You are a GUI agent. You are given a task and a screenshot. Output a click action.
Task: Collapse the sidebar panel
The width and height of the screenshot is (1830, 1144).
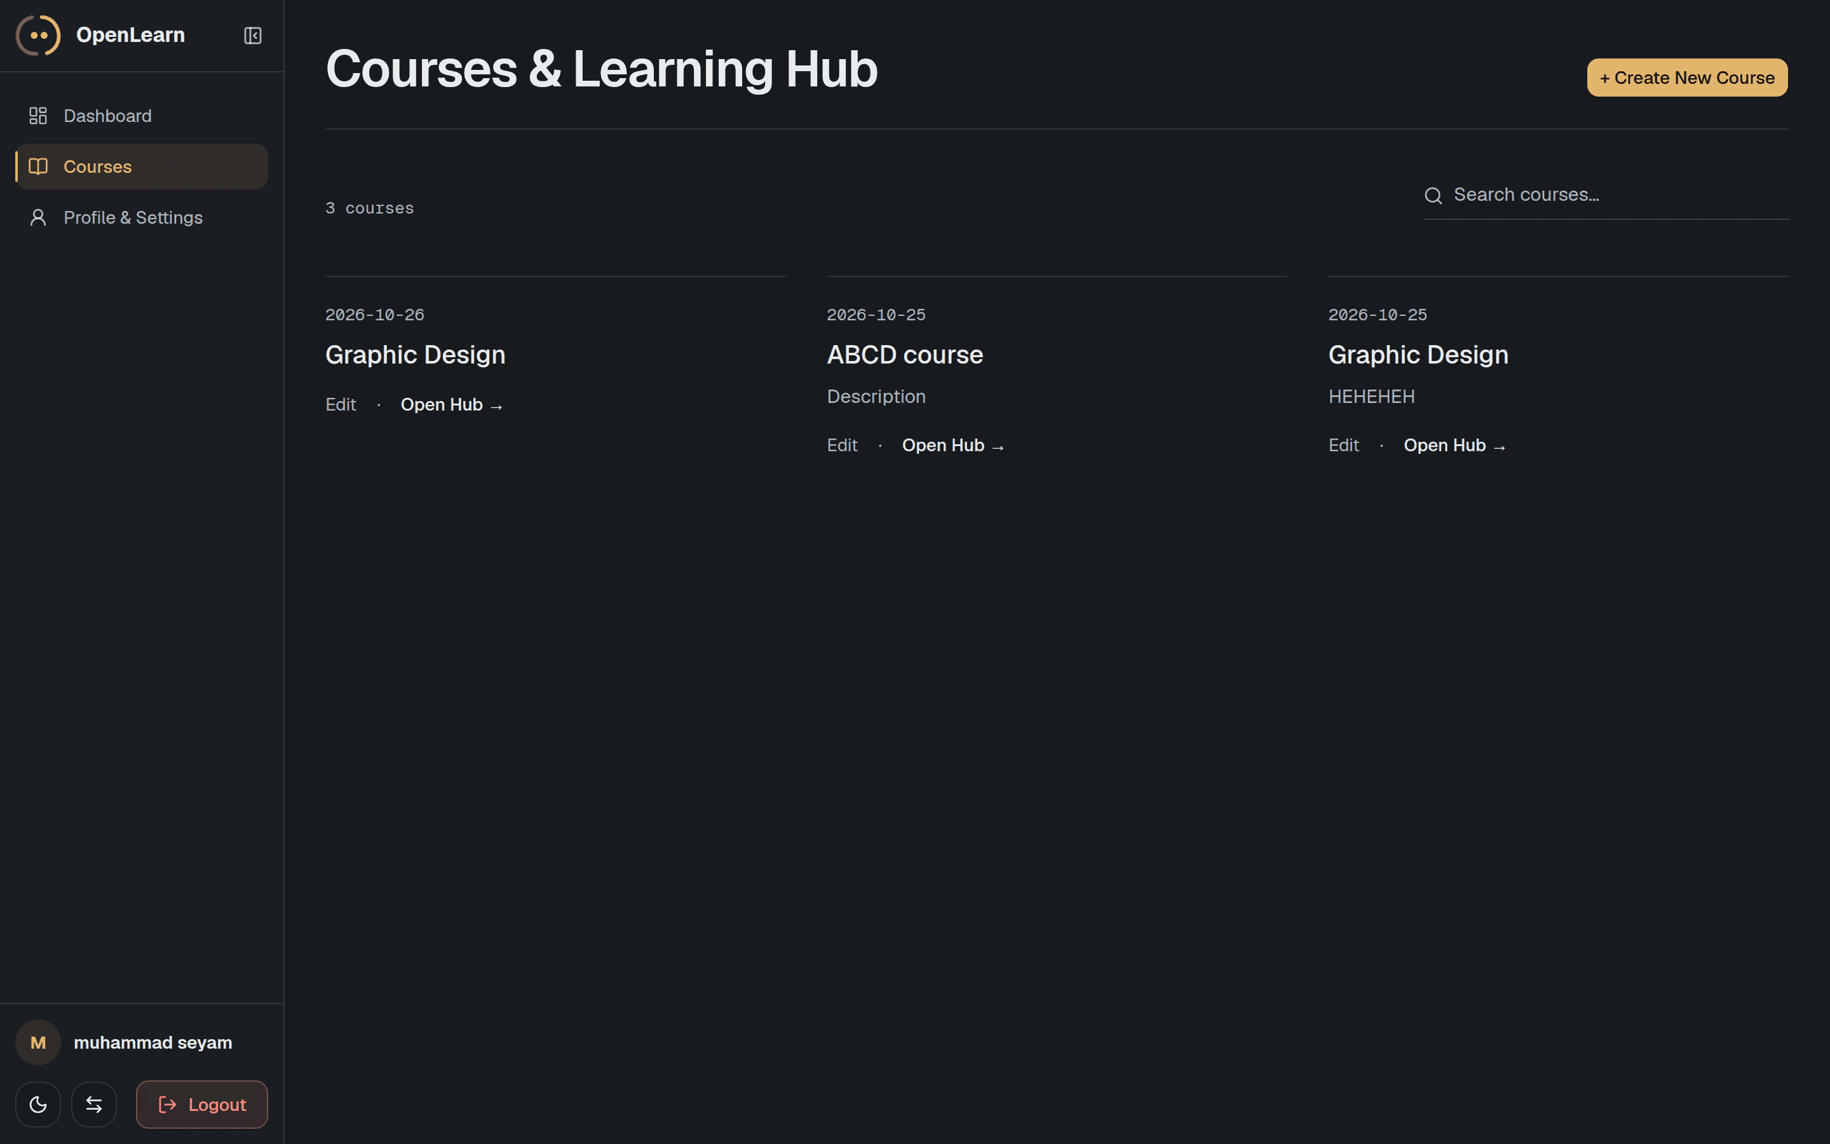252,36
